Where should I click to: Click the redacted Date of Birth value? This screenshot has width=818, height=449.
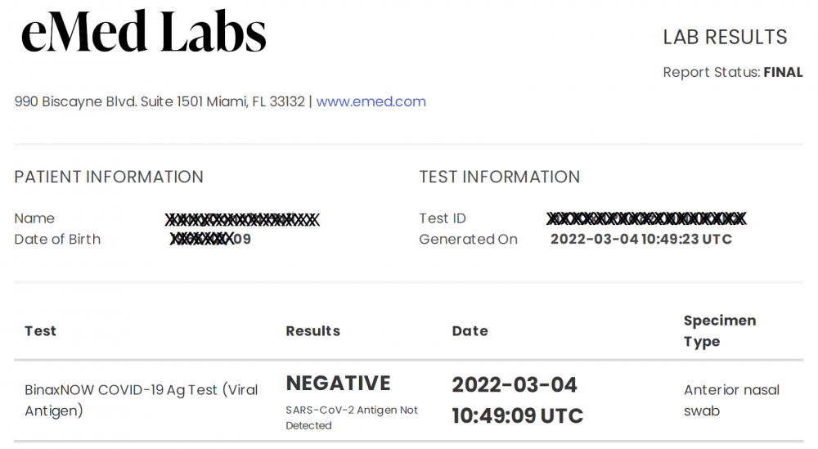[x=210, y=239]
